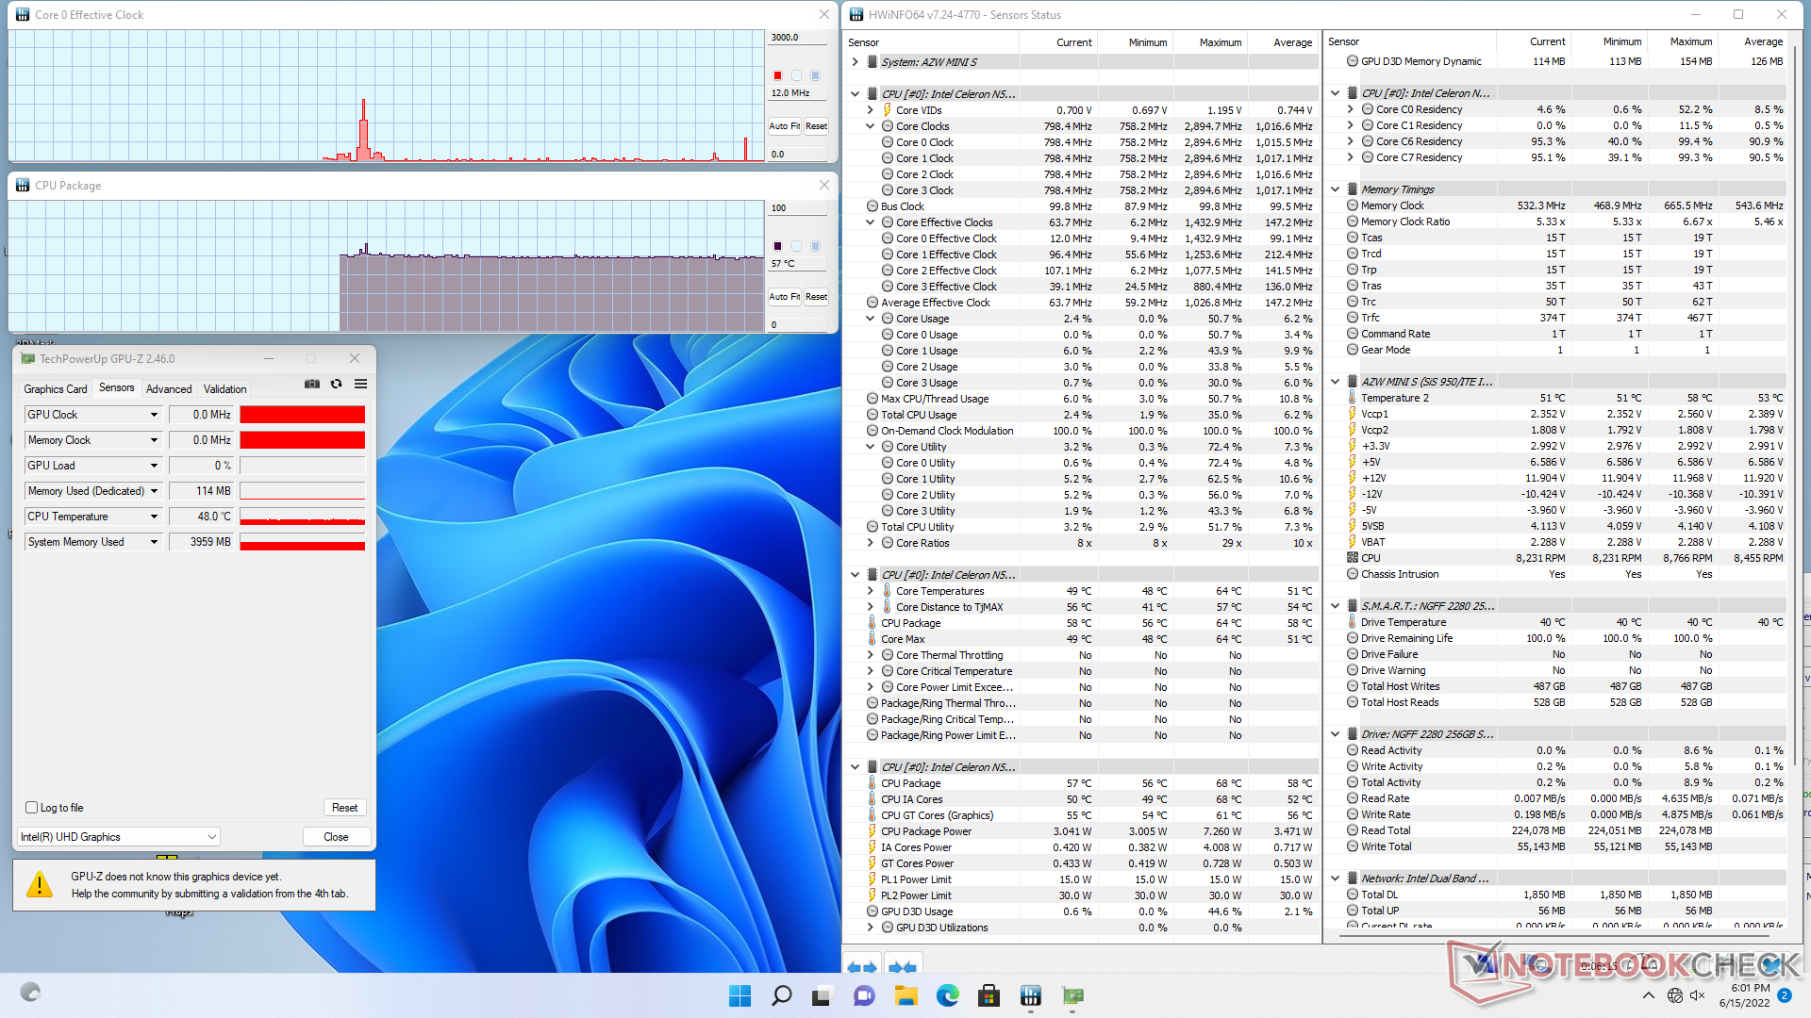This screenshot has height=1018, width=1811.
Task: Launch Microsoft Edge from the taskbar
Action: tap(947, 995)
